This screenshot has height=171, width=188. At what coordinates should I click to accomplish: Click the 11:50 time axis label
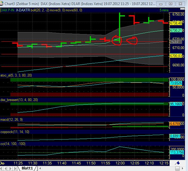[91, 163]
